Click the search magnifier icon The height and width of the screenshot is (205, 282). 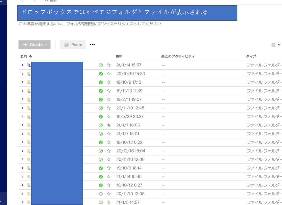tap(47, 1)
